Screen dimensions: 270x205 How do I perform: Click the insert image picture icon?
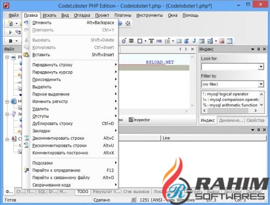210,41
